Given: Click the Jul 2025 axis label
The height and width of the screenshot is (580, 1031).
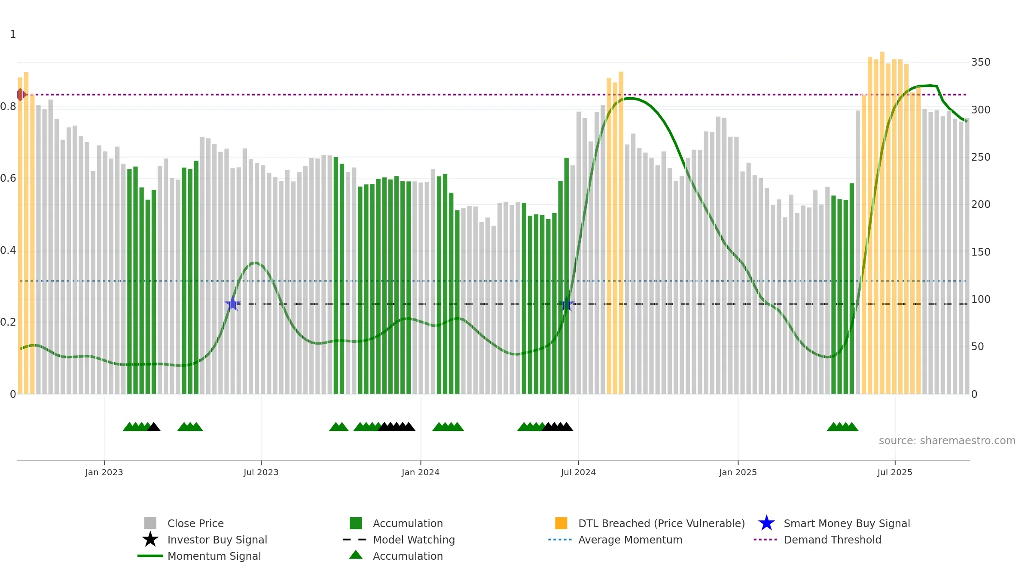Looking at the screenshot, I should click(x=895, y=473).
